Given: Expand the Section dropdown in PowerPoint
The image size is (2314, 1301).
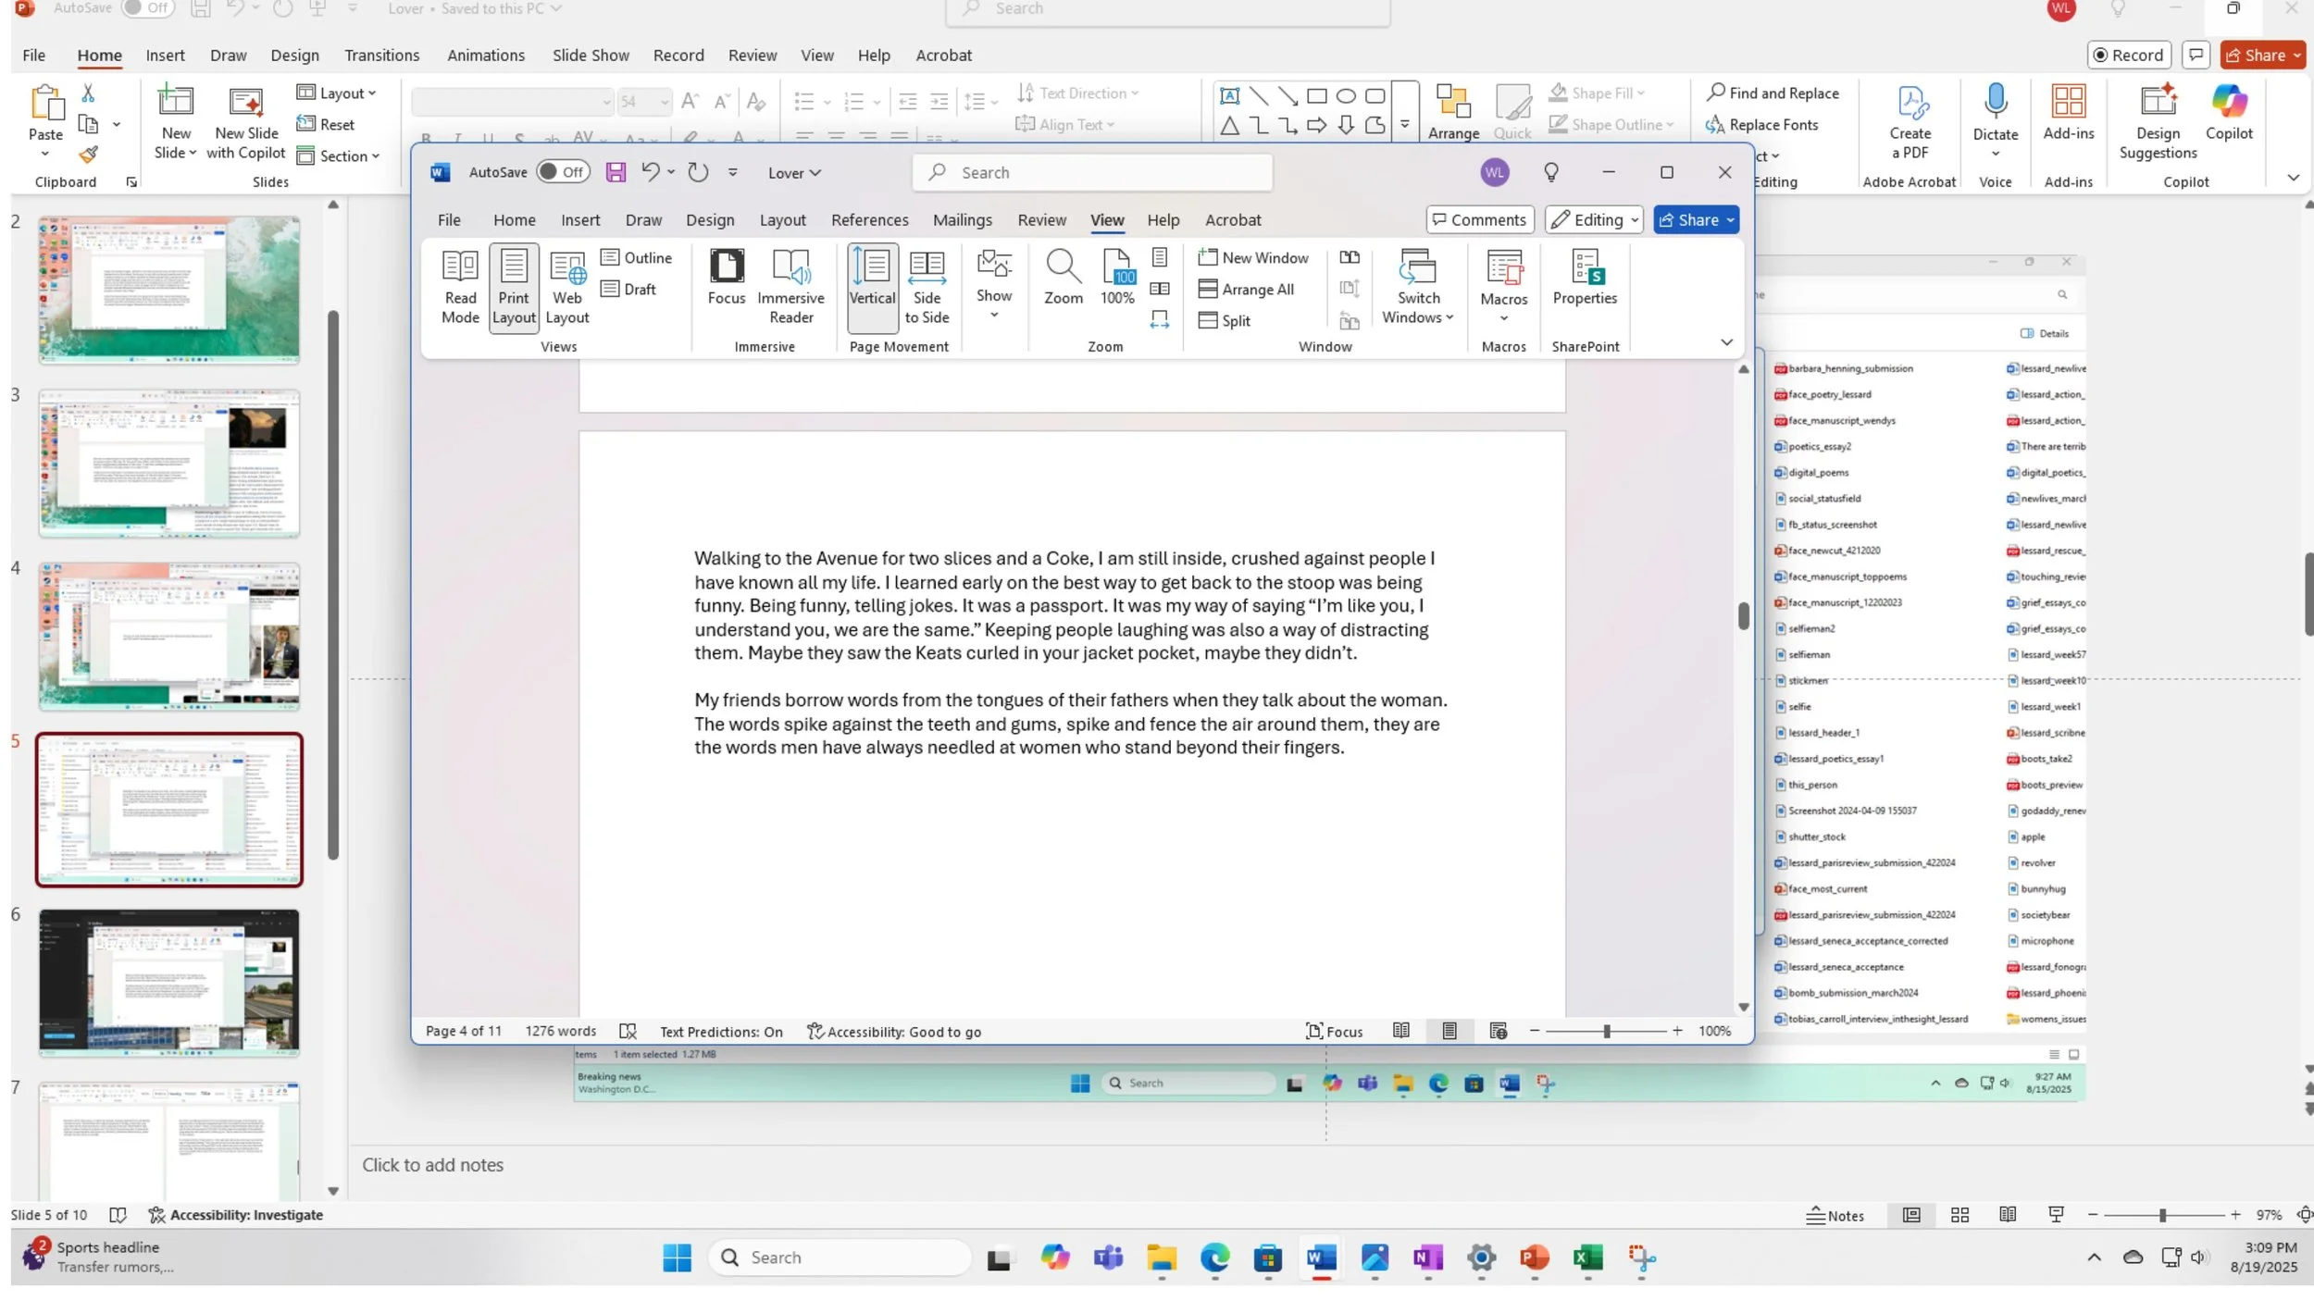Looking at the screenshot, I should click(x=339, y=156).
